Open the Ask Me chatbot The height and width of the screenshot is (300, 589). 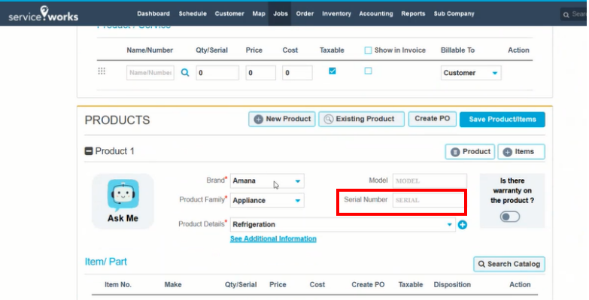[123, 201]
